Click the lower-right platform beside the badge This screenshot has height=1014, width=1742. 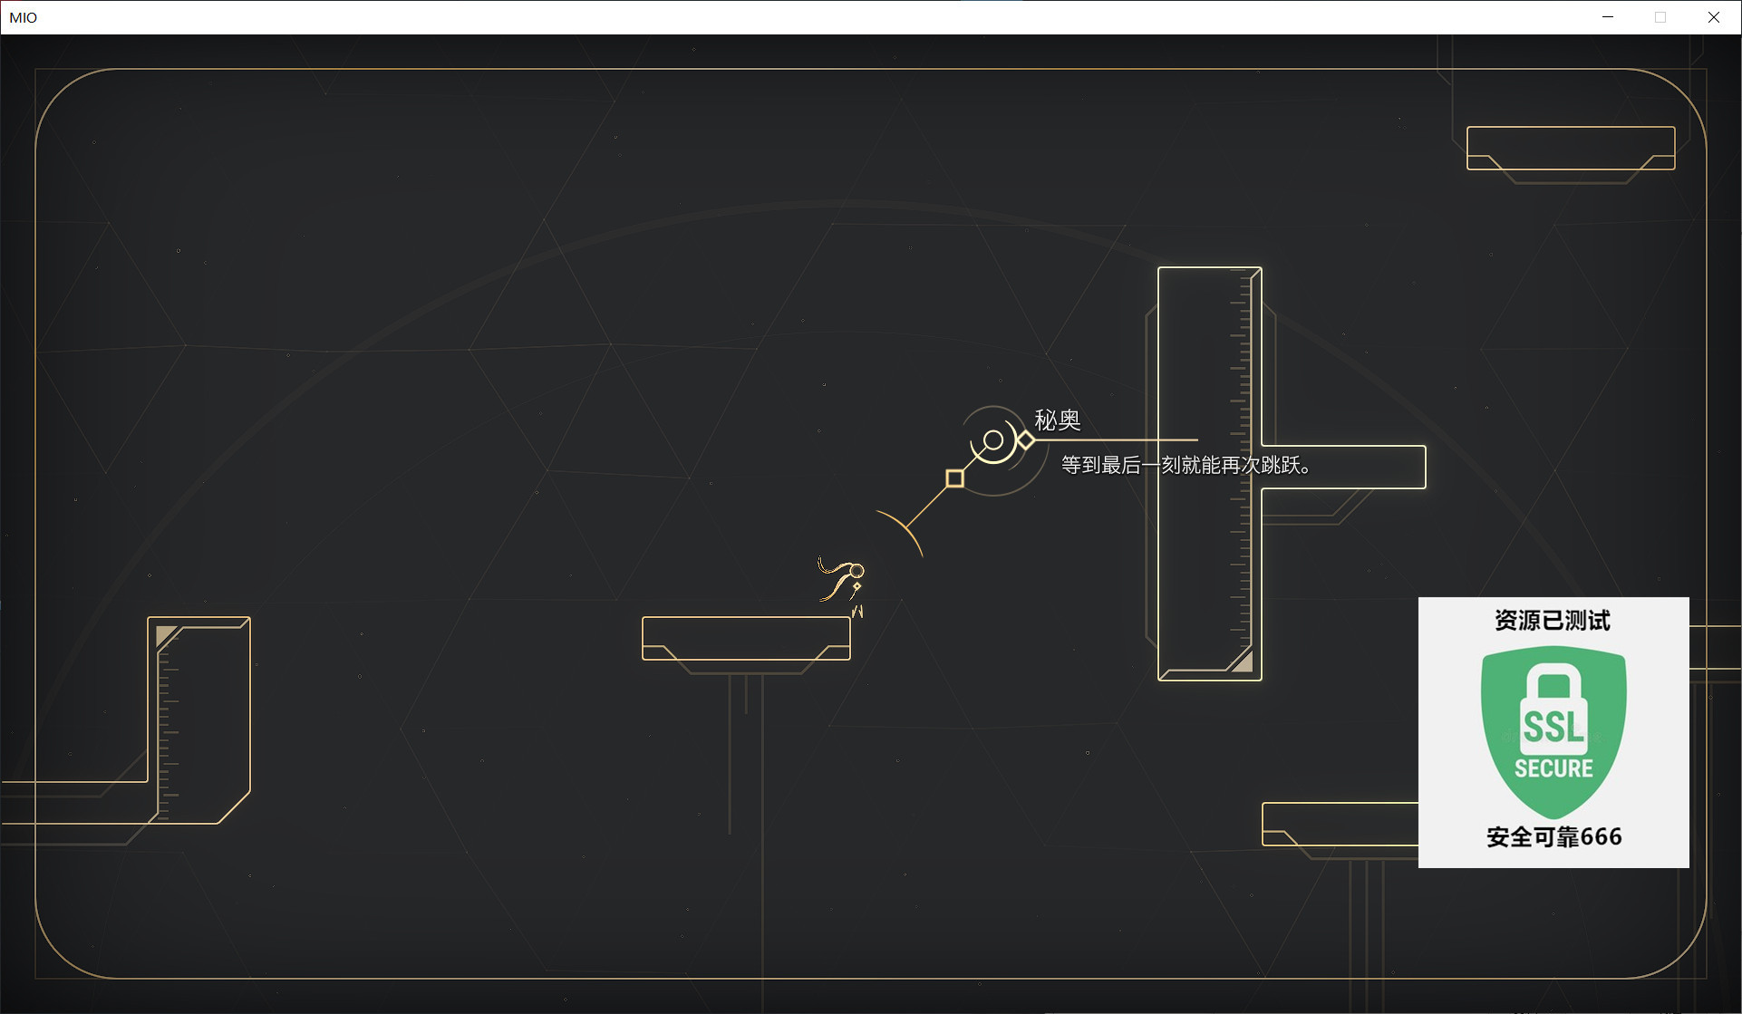(1339, 824)
